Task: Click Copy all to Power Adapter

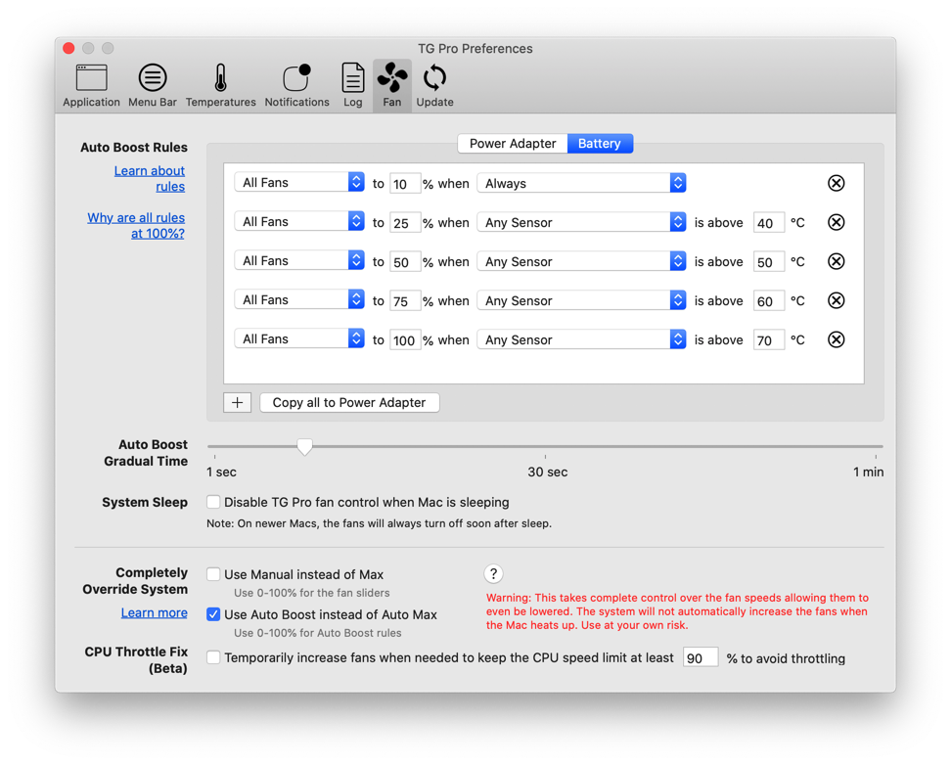Action: click(x=349, y=402)
